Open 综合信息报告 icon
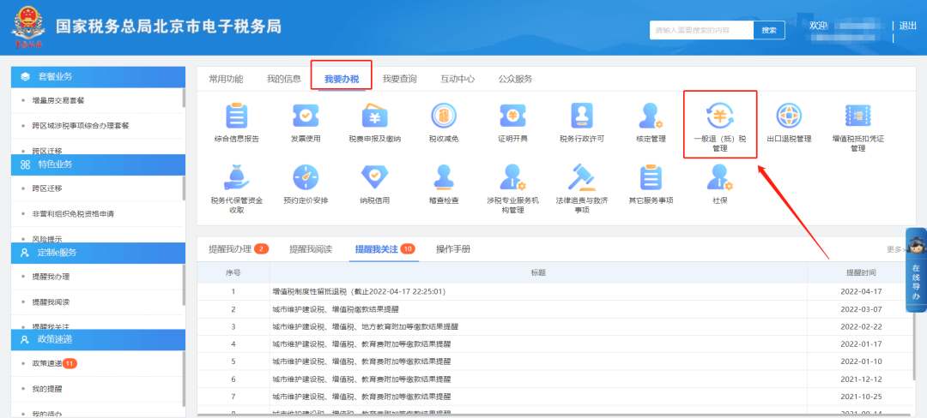This screenshot has width=927, height=418. coord(237,116)
